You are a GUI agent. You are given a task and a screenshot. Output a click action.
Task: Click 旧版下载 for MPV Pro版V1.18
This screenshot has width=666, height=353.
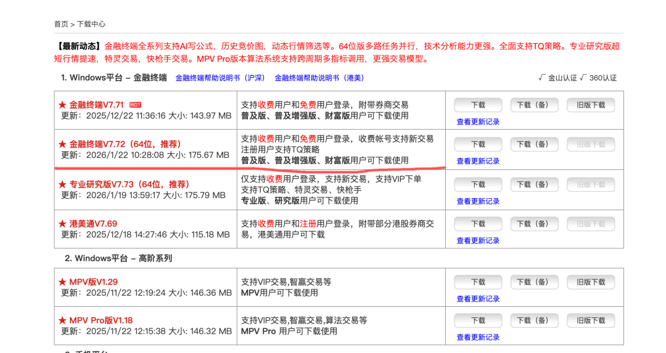(x=591, y=321)
